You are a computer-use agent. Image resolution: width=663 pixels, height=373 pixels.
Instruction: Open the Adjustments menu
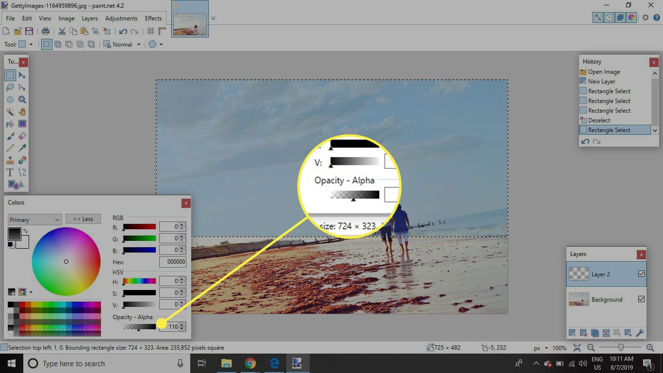pos(121,18)
